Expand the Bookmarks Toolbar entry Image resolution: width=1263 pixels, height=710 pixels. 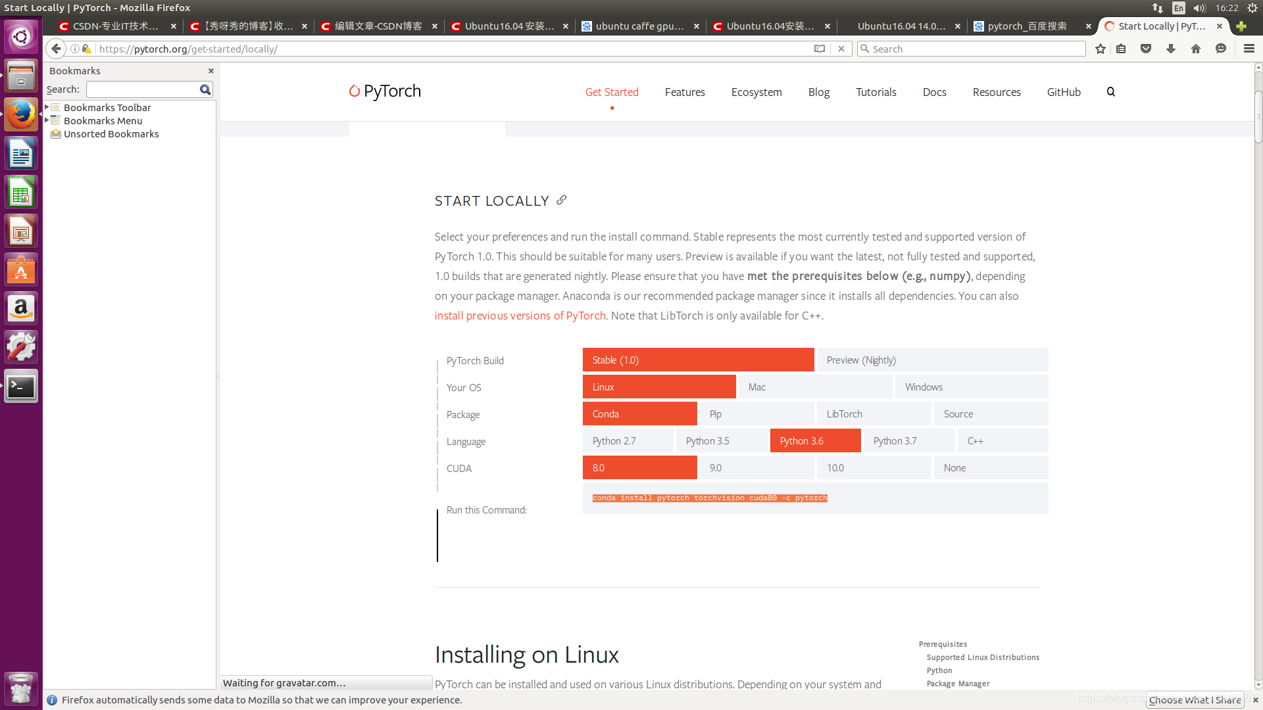click(x=46, y=107)
